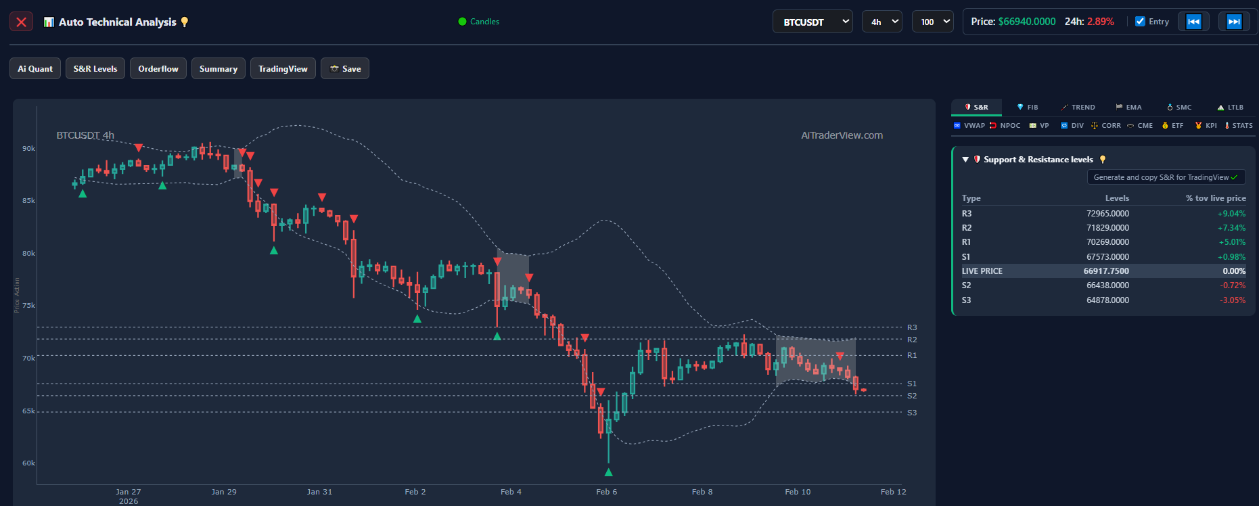Open the EMA flag tab
Viewport: 1259px width, 506px height.
(x=1128, y=108)
